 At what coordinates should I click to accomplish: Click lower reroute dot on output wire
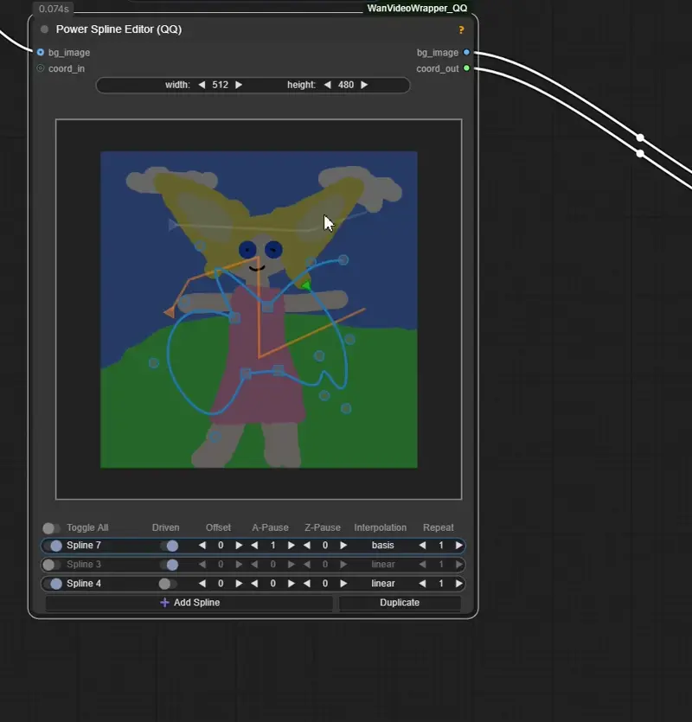640,153
